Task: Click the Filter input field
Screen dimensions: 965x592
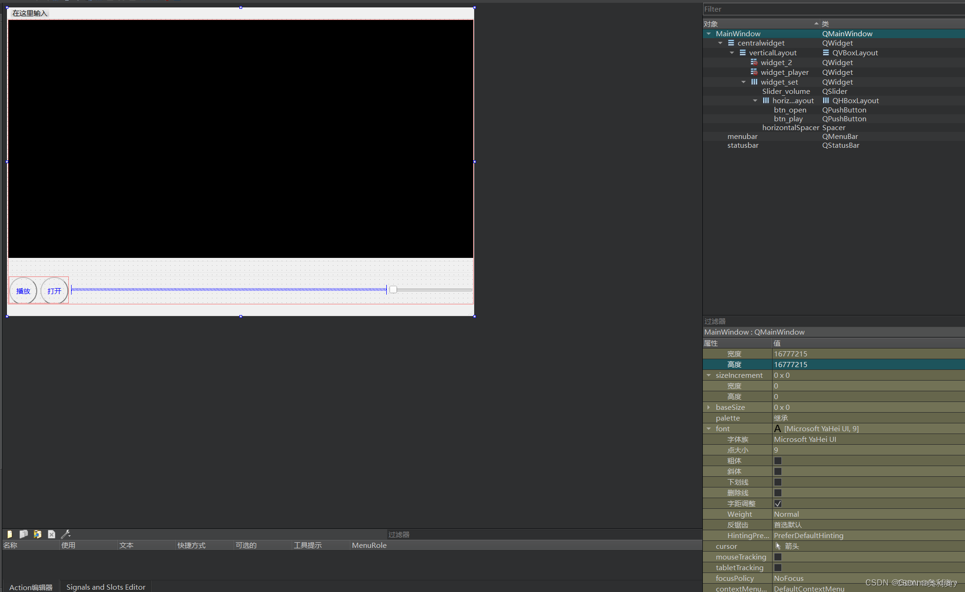Action: 832,9
